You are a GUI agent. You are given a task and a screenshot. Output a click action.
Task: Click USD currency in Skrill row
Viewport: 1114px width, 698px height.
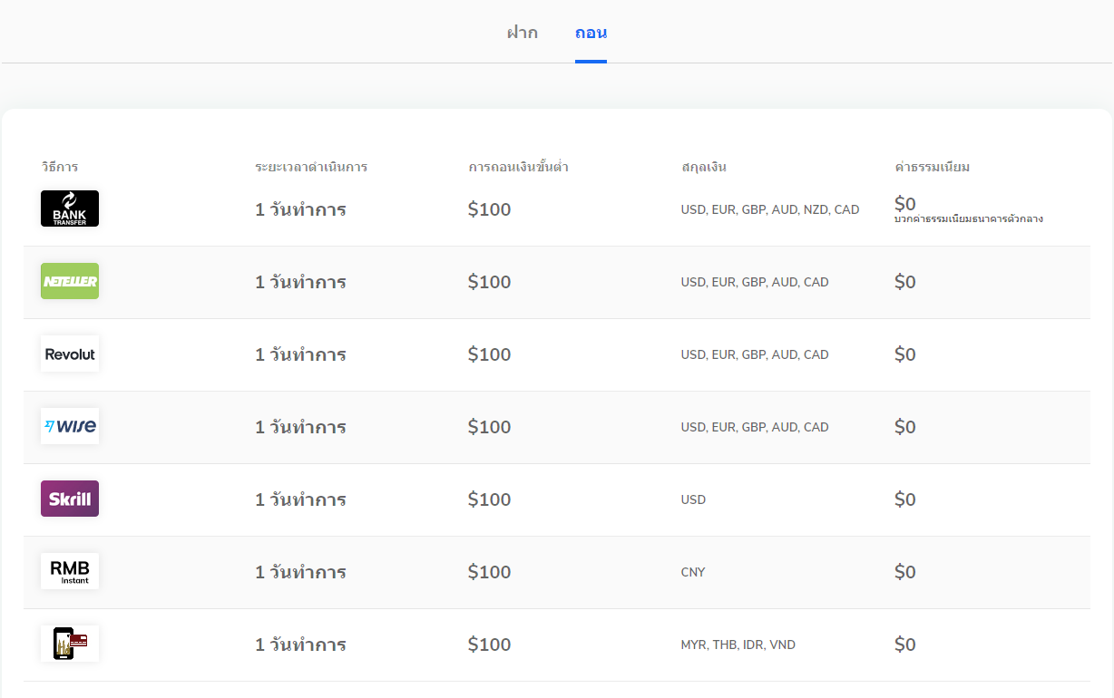click(x=693, y=499)
